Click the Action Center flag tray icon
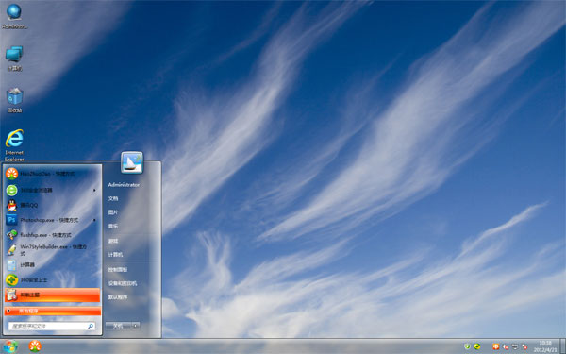This screenshot has width=566, height=354. [524, 346]
